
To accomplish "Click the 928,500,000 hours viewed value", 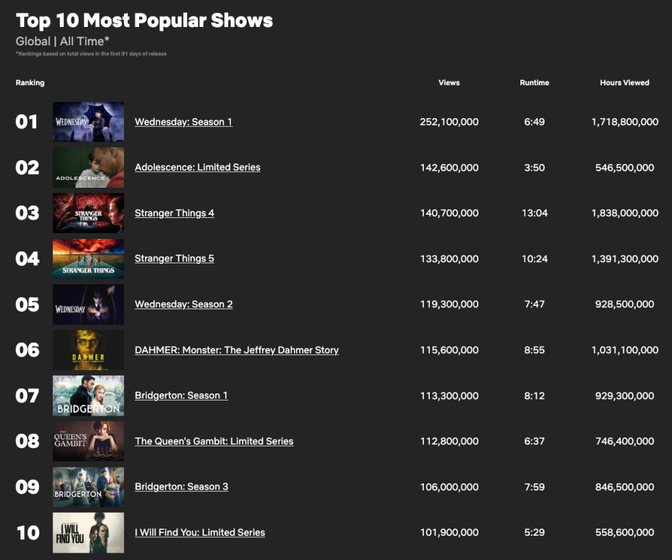I will pyautogui.click(x=625, y=305).
